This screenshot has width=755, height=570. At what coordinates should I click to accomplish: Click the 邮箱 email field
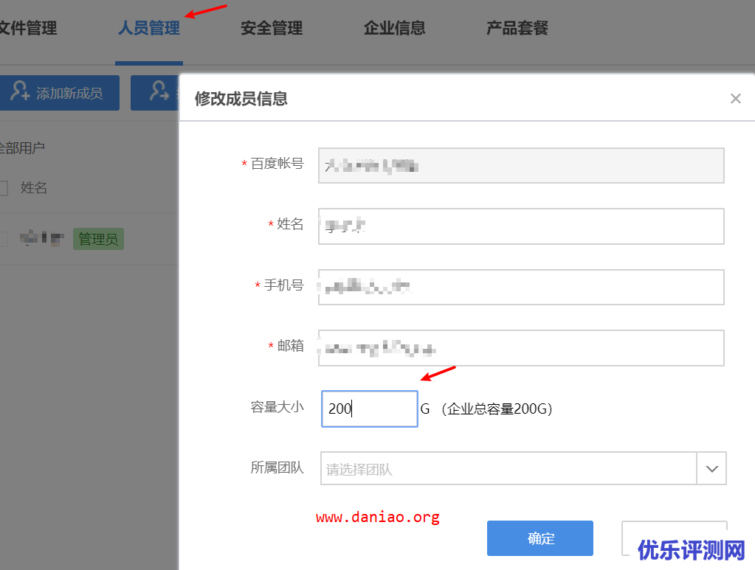tap(520, 347)
